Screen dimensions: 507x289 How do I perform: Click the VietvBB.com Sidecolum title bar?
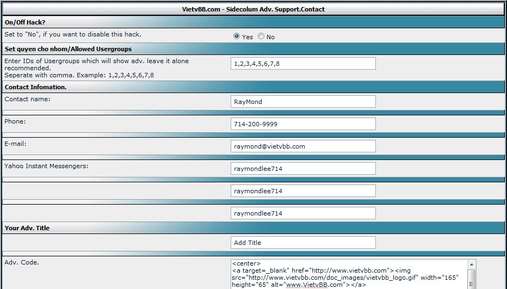click(253, 9)
